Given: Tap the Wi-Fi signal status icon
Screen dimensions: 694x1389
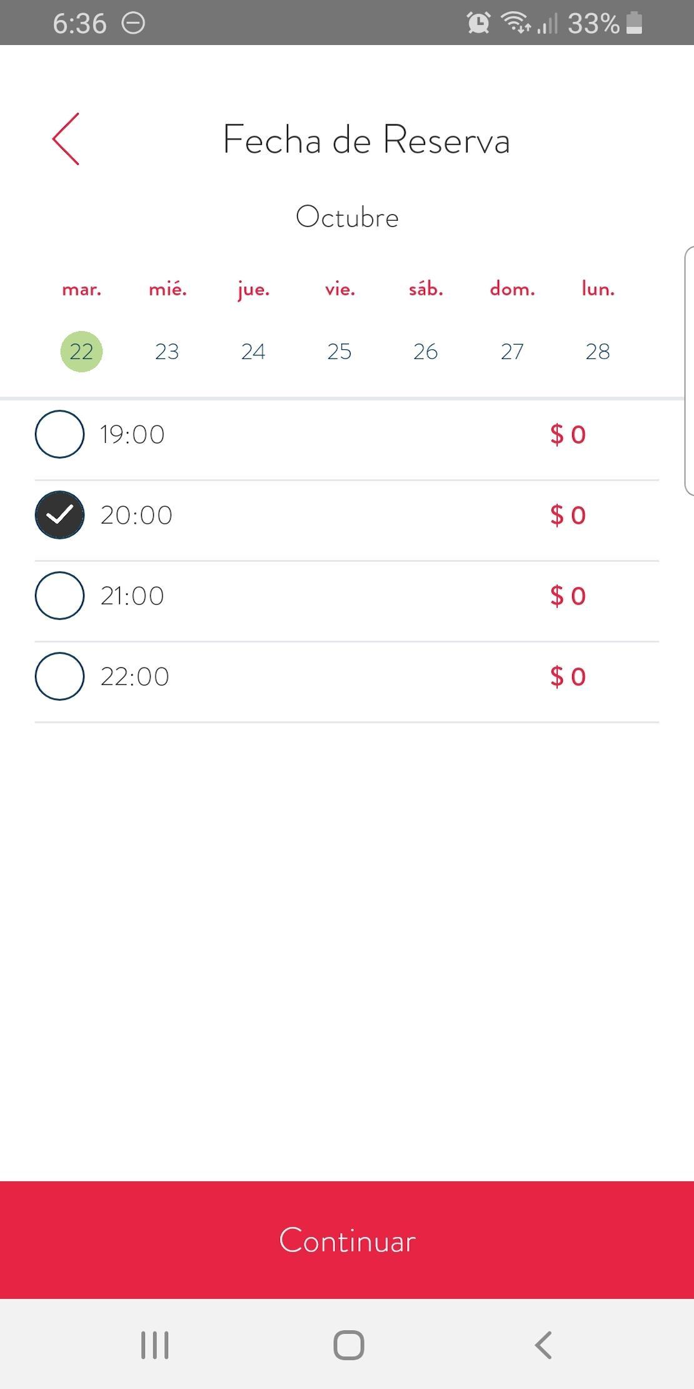Looking at the screenshot, I should tap(516, 23).
